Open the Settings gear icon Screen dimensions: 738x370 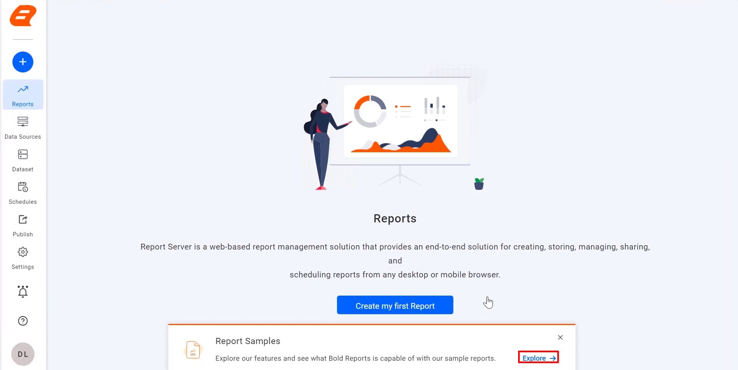[x=22, y=252]
